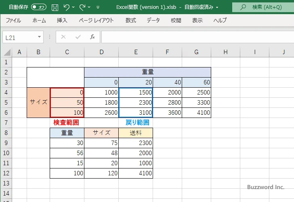Click the 検索 search box
Viewport: 294px width, 202px height.
[263, 7]
